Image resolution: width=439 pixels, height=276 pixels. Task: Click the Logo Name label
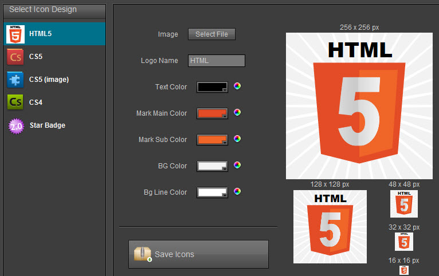159,61
